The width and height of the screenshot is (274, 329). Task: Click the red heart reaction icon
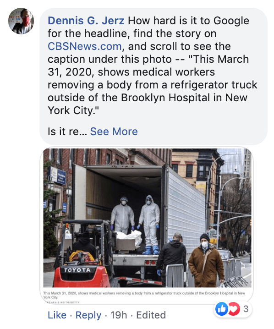234,309
